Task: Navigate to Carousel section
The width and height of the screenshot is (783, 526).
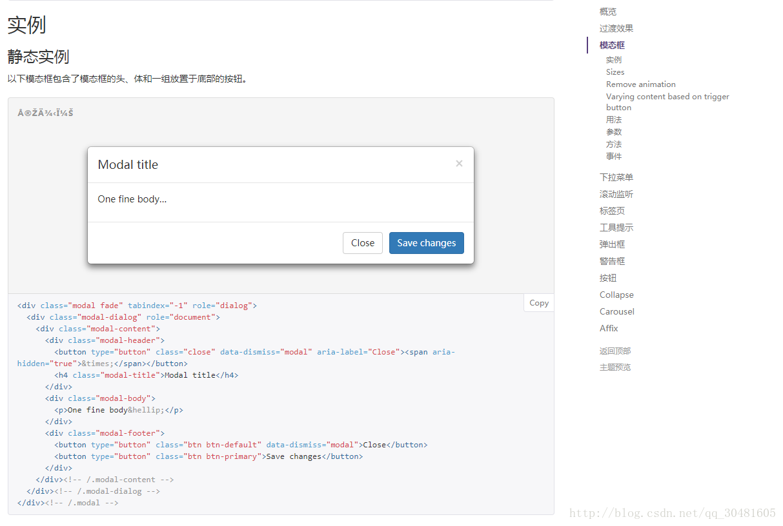Action: tap(616, 311)
